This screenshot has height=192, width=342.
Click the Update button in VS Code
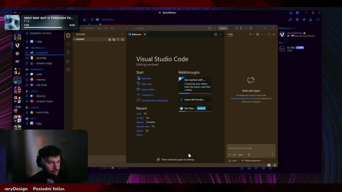pyautogui.click(x=223, y=28)
